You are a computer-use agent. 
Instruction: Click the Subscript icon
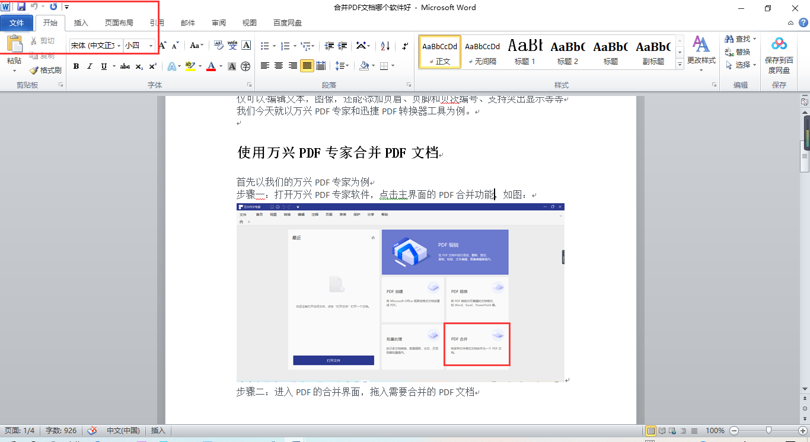(139, 66)
